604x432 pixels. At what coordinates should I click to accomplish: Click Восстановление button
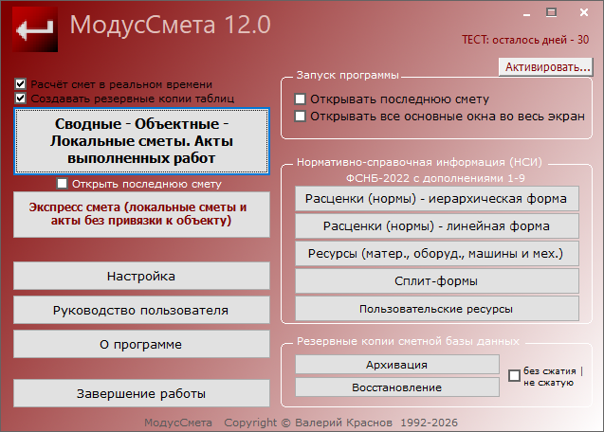[397, 387]
